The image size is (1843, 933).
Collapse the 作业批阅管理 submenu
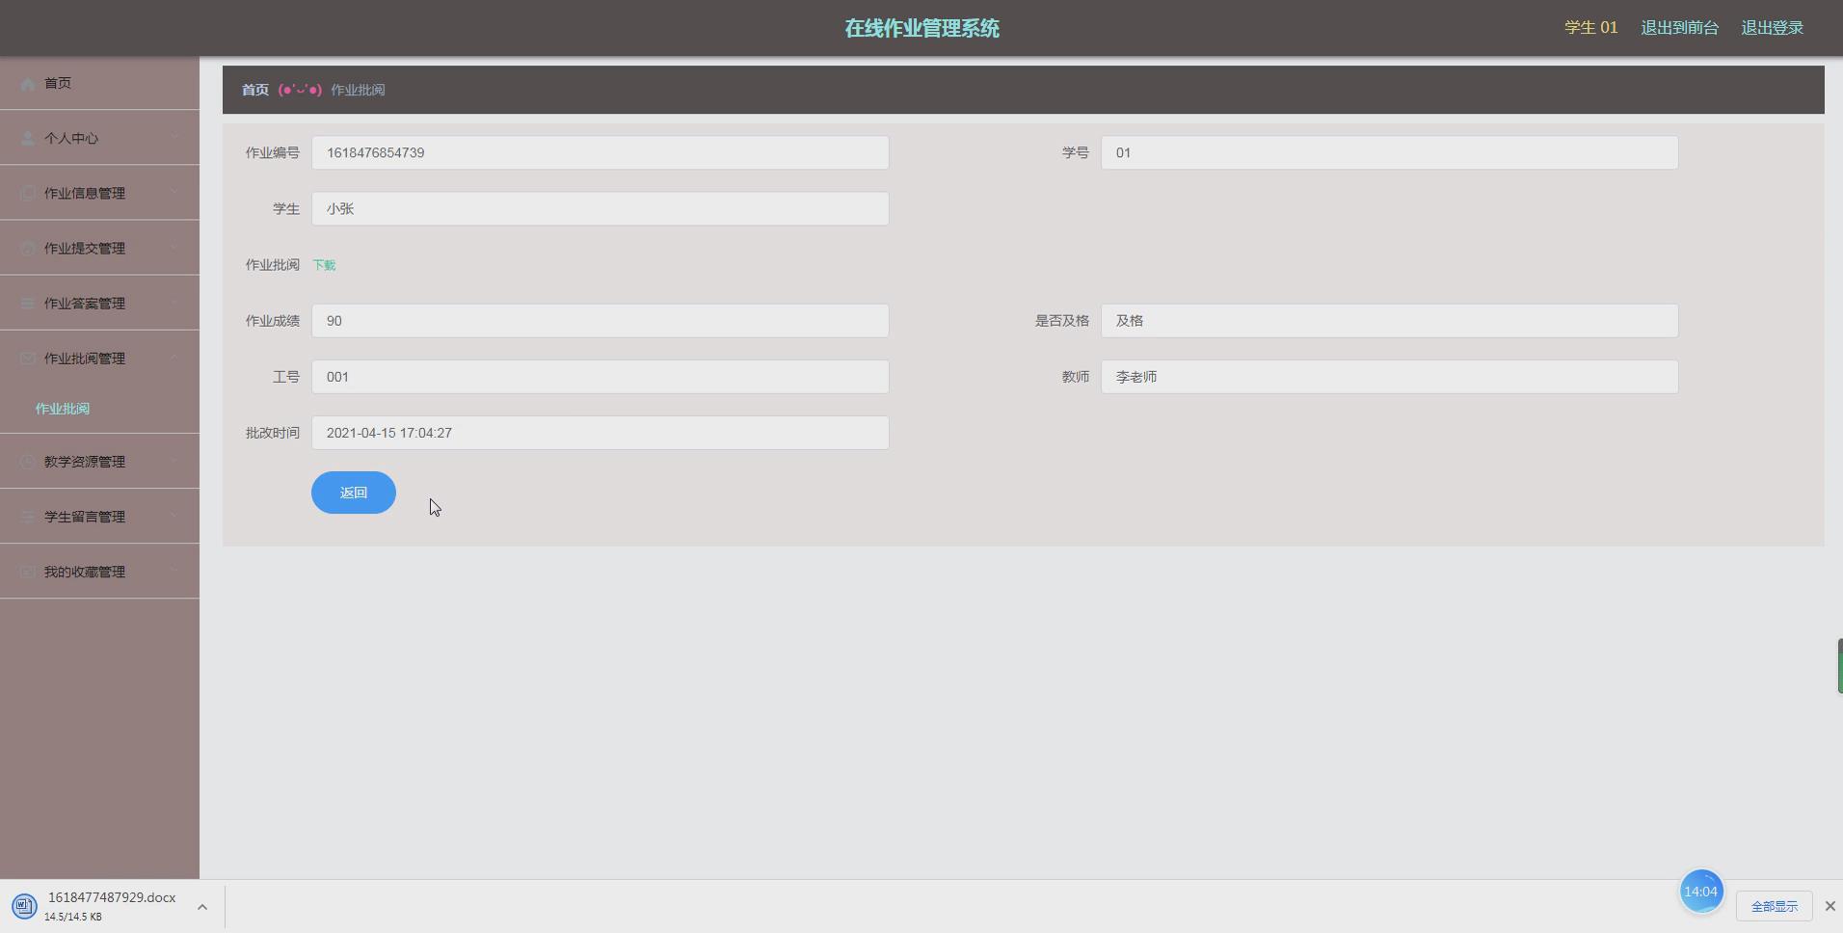174,357
